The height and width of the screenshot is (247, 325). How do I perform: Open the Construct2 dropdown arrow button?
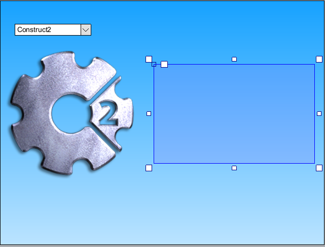(86, 29)
